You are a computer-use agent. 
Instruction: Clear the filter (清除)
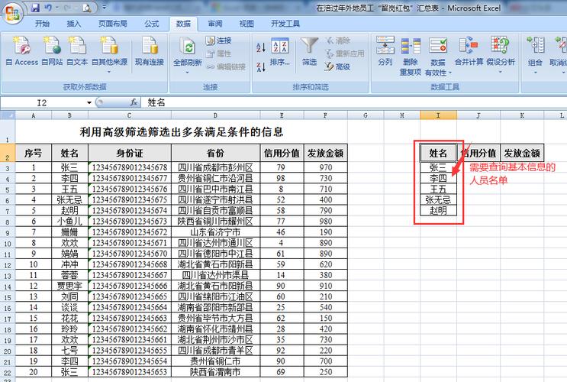click(338, 40)
